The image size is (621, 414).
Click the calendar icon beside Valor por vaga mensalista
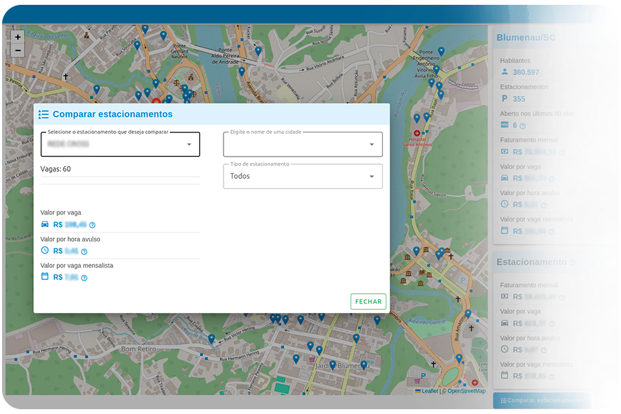[x=46, y=277]
